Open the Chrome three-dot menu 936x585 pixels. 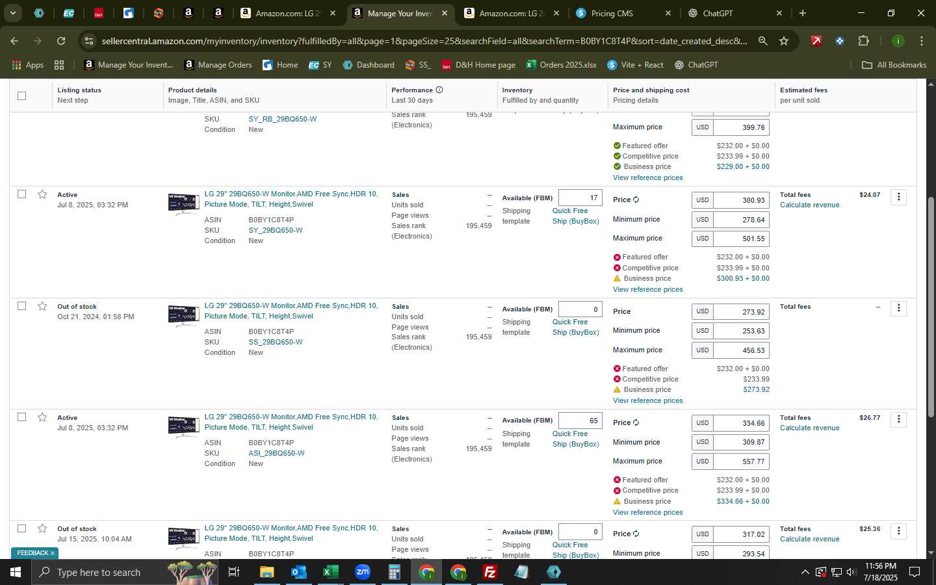(921, 41)
